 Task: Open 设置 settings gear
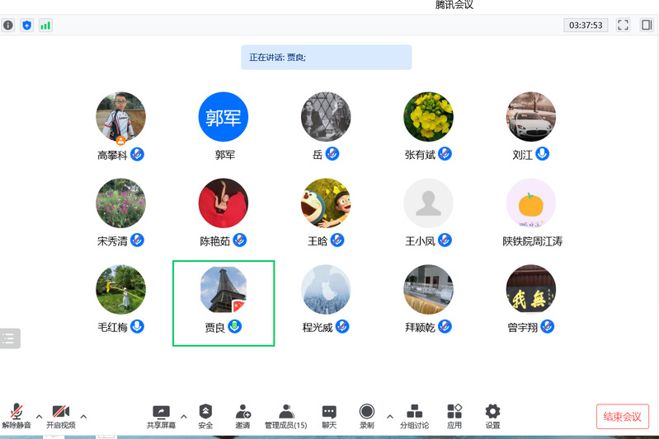[x=492, y=416]
